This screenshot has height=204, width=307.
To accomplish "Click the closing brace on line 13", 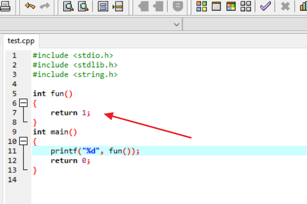I will click(x=35, y=170).
